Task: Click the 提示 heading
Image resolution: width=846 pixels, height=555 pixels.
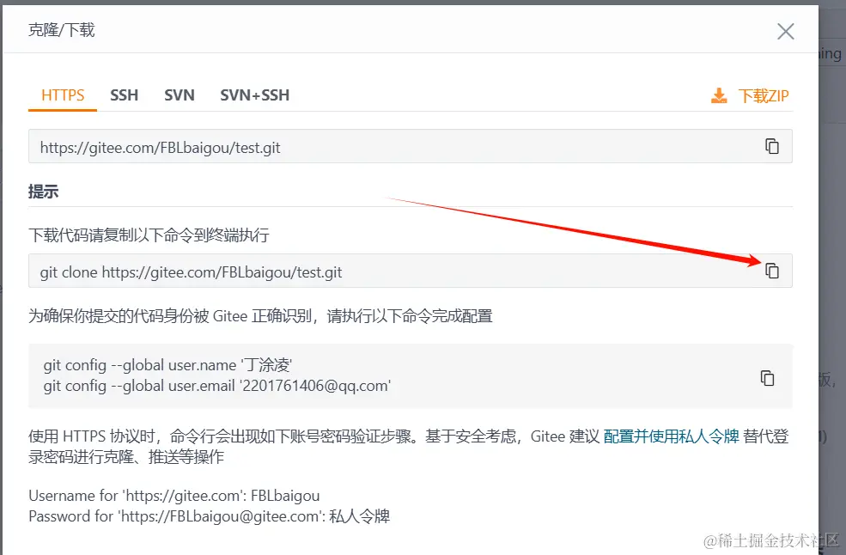Action: pyautogui.click(x=43, y=192)
